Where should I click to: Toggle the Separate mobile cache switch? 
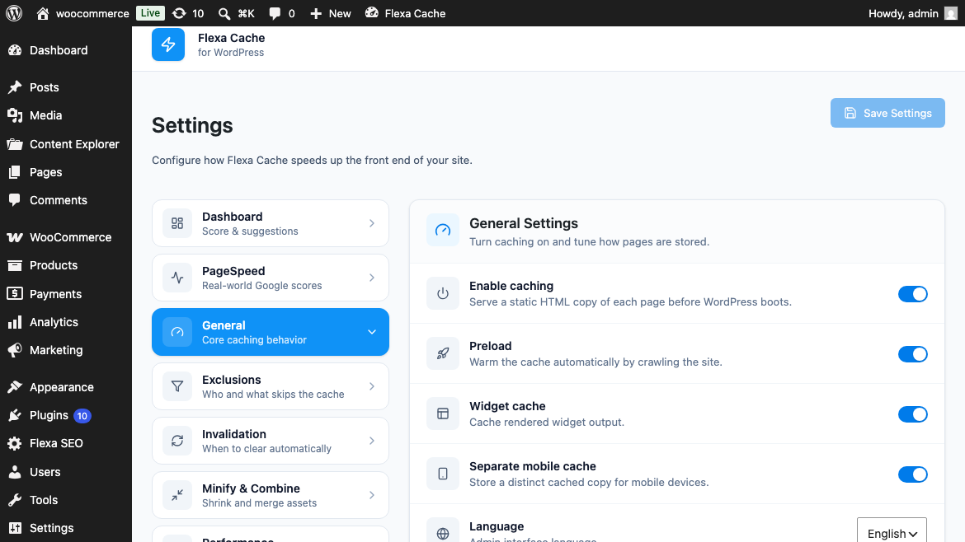(x=913, y=474)
